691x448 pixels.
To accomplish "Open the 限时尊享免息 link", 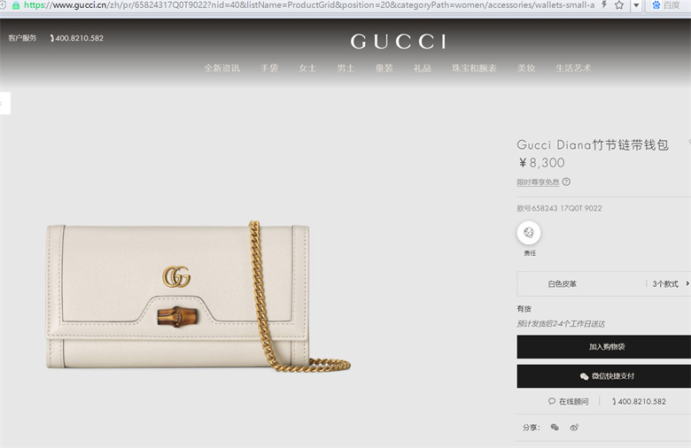I will [x=538, y=182].
